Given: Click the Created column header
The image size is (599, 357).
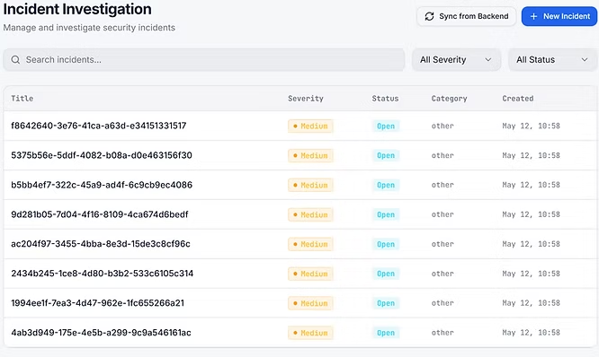Looking at the screenshot, I should 518,99.
